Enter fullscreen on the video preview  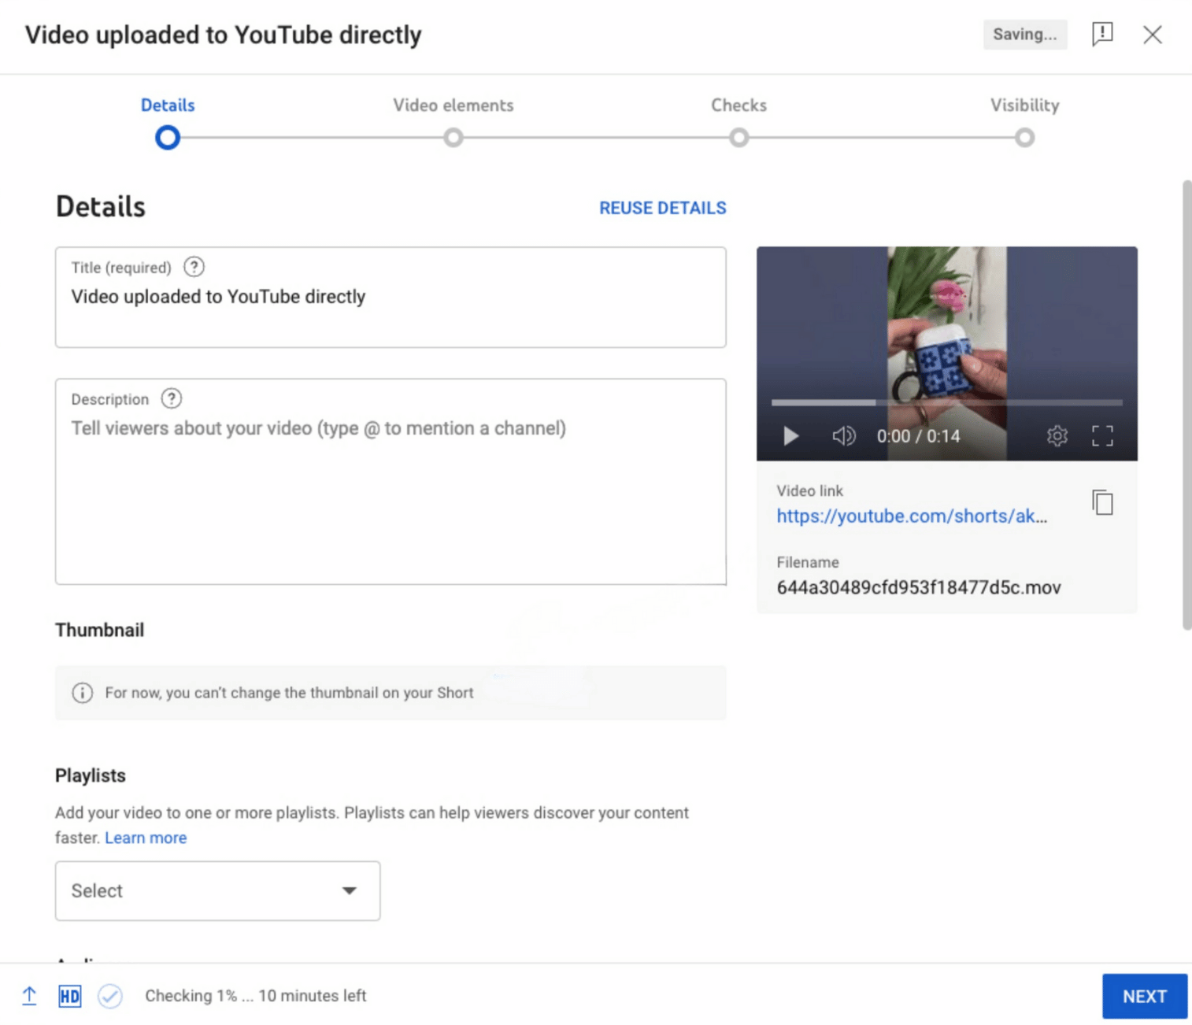pyautogui.click(x=1102, y=436)
